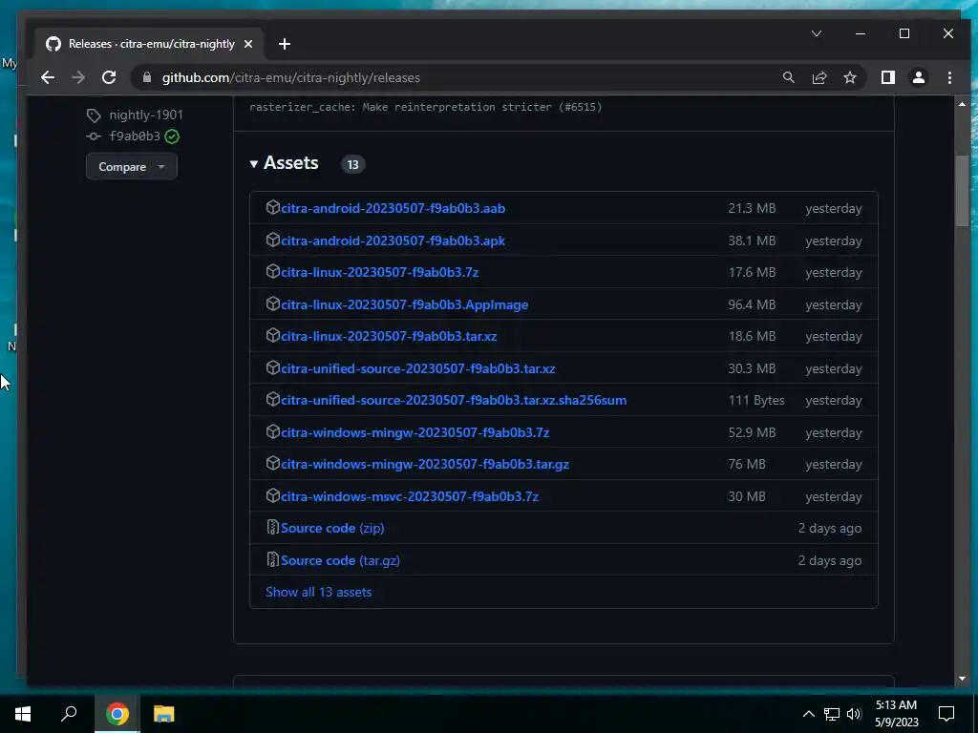
Task: Show hidden system tray icons
Action: pos(808,714)
